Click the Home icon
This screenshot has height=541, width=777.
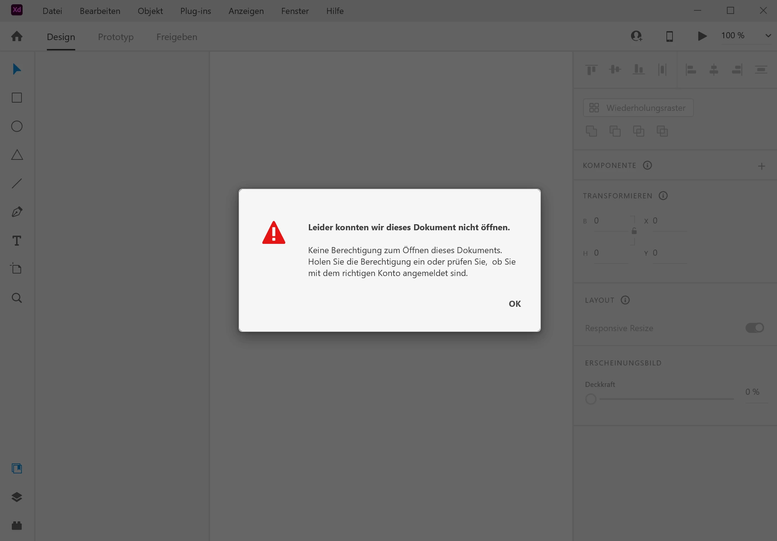[x=17, y=36]
